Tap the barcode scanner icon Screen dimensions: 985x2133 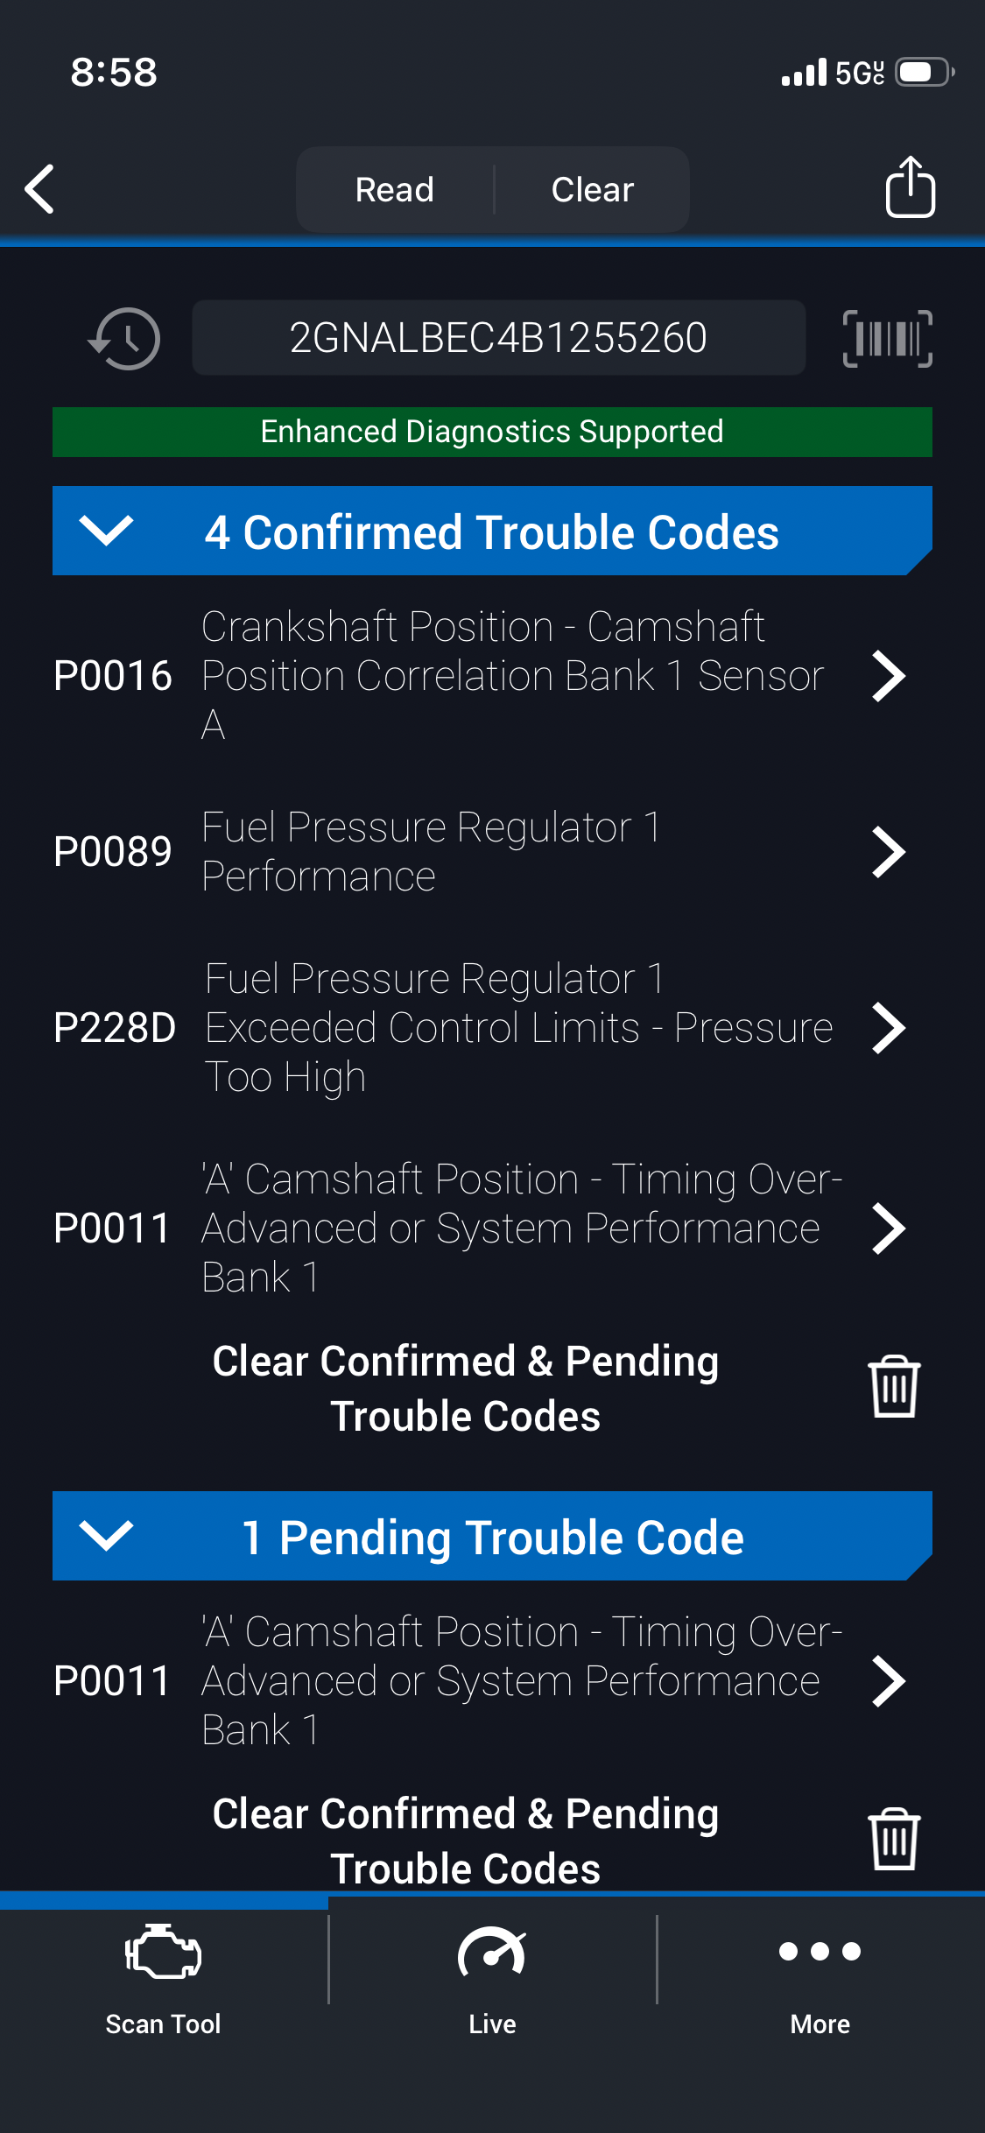click(887, 339)
